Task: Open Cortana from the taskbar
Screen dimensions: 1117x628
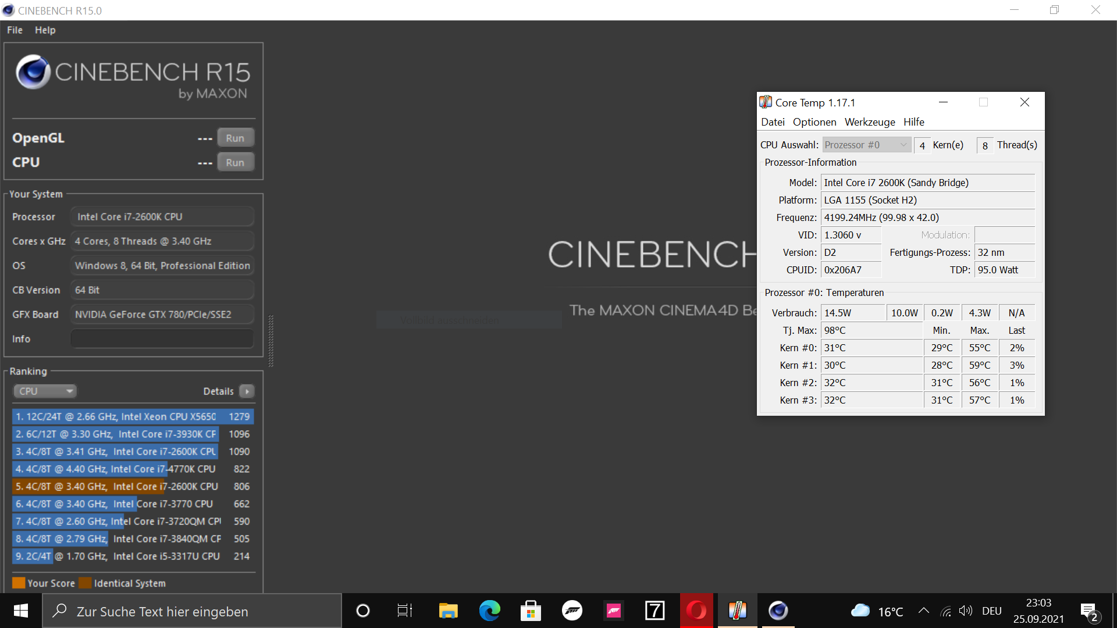Action: (x=363, y=611)
